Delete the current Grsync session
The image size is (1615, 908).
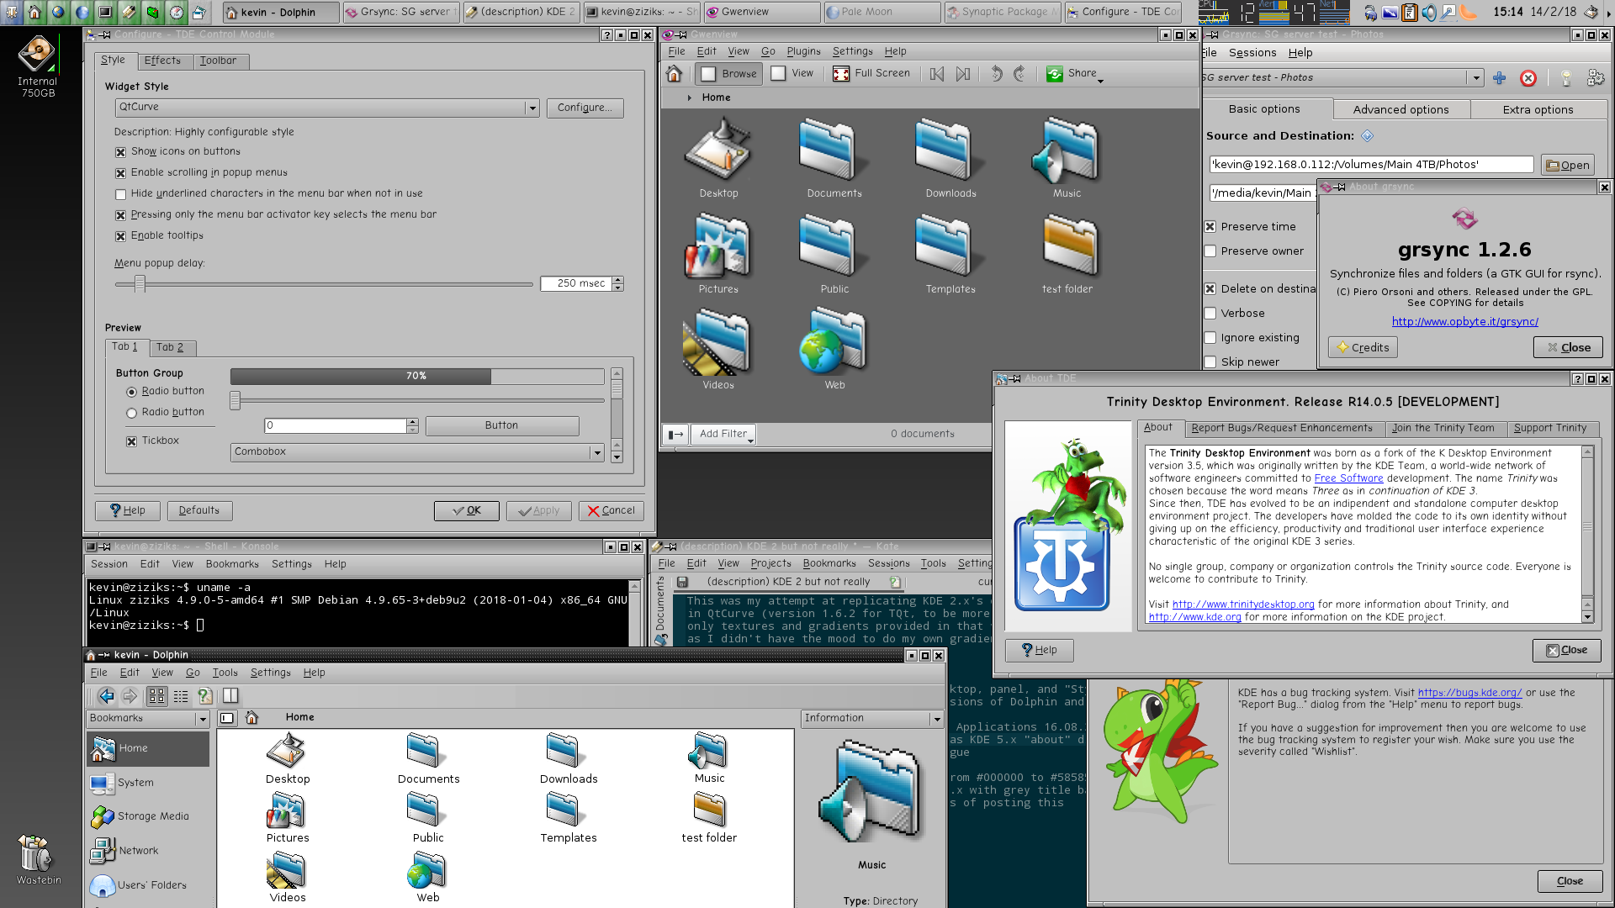point(1528,78)
